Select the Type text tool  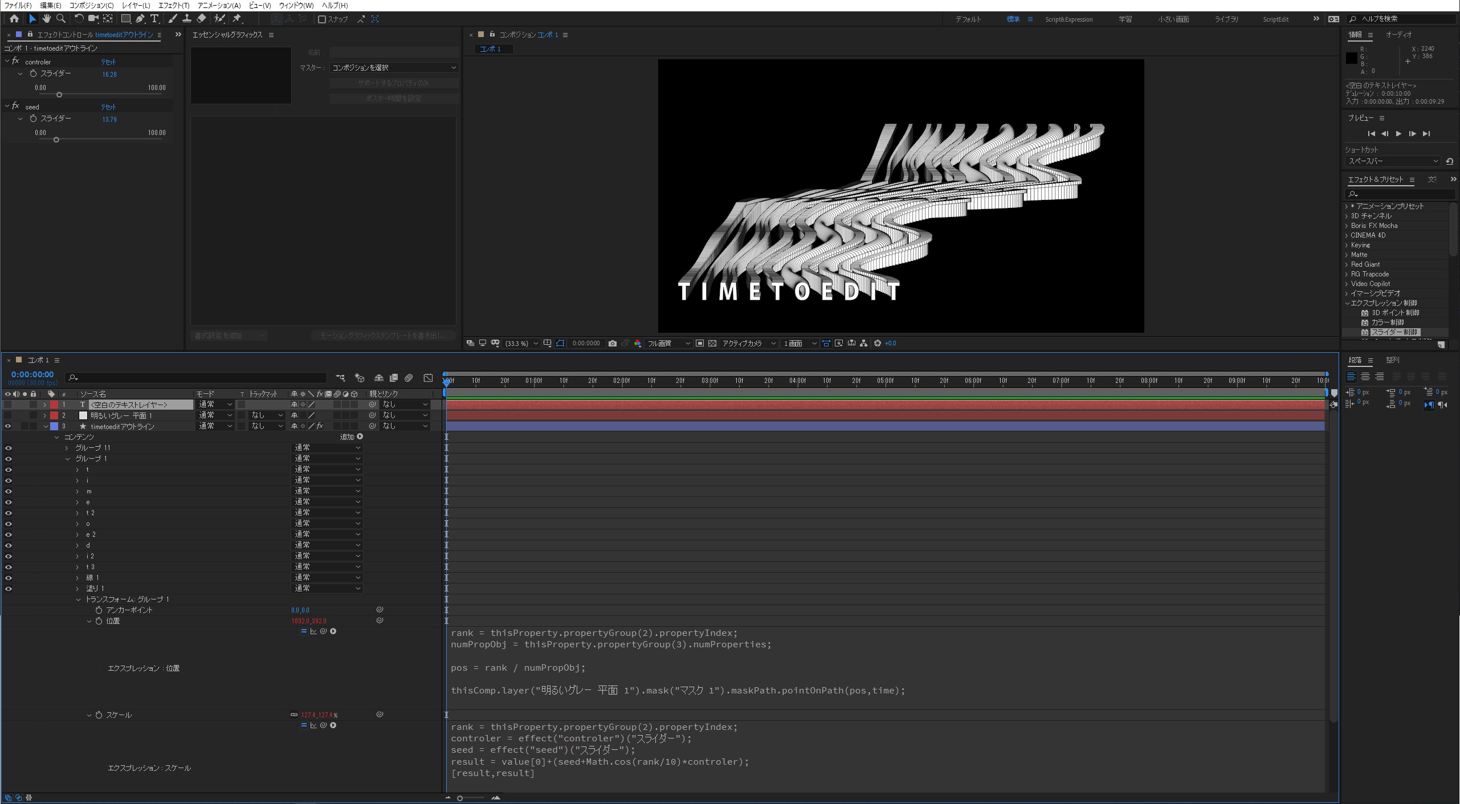click(154, 19)
